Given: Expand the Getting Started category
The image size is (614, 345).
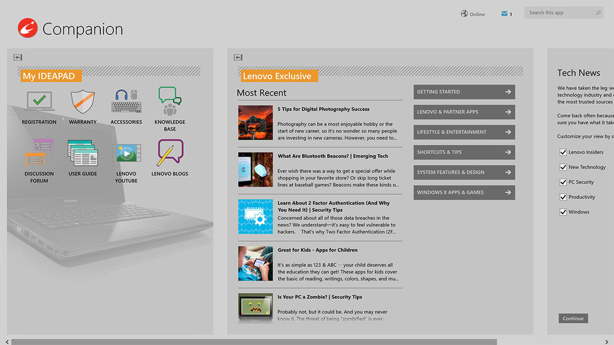Looking at the screenshot, I should [464, 92].
